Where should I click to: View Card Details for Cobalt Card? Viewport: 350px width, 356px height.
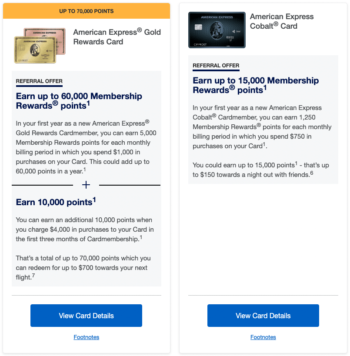pos(263,316)
